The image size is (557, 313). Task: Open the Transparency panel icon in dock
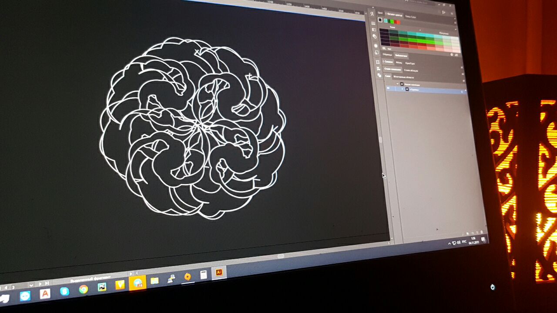pyautogui.click(x=374, y=36)
